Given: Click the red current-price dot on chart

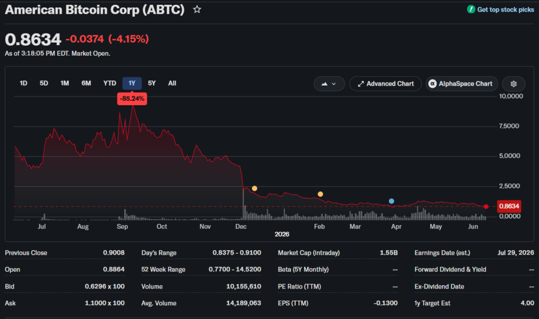Looking at the screenshot, I should point(486,207).
